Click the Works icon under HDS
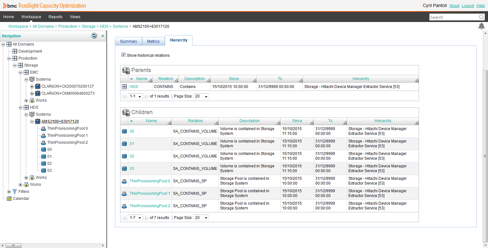Image resolution: width=488 pixels, height=248 pixels. tap(32, 178)
